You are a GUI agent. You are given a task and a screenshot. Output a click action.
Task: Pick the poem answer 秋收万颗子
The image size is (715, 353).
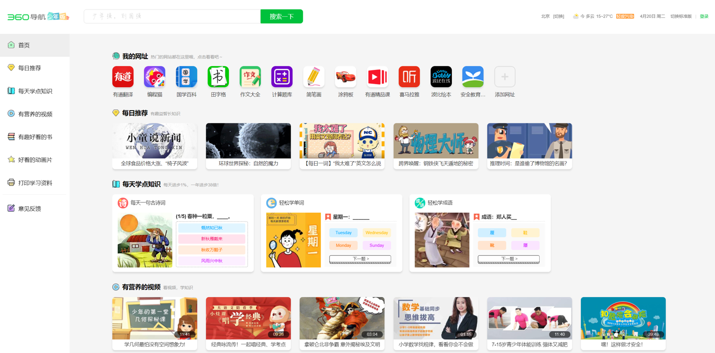[x=212, y=250]
